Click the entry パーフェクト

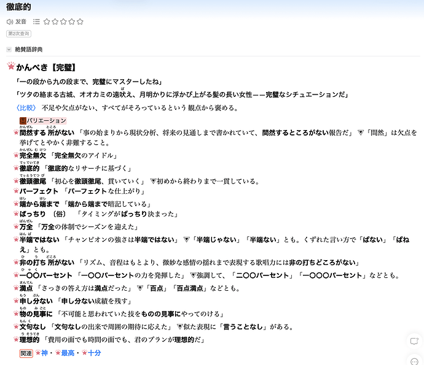[x=39, y=191]
